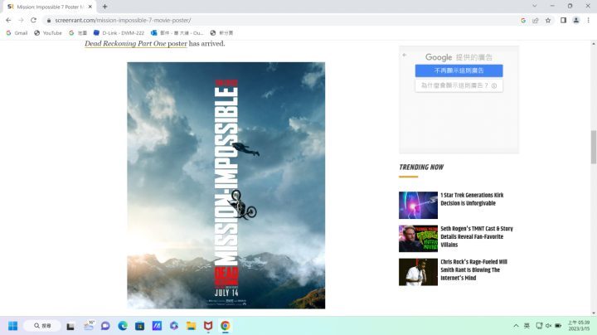The image size is (597, 335).
Task: Click the page vertical scrollbar thumb
Action: pos(593,147)
